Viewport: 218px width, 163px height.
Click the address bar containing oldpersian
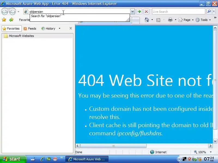(x=77, y=12)
